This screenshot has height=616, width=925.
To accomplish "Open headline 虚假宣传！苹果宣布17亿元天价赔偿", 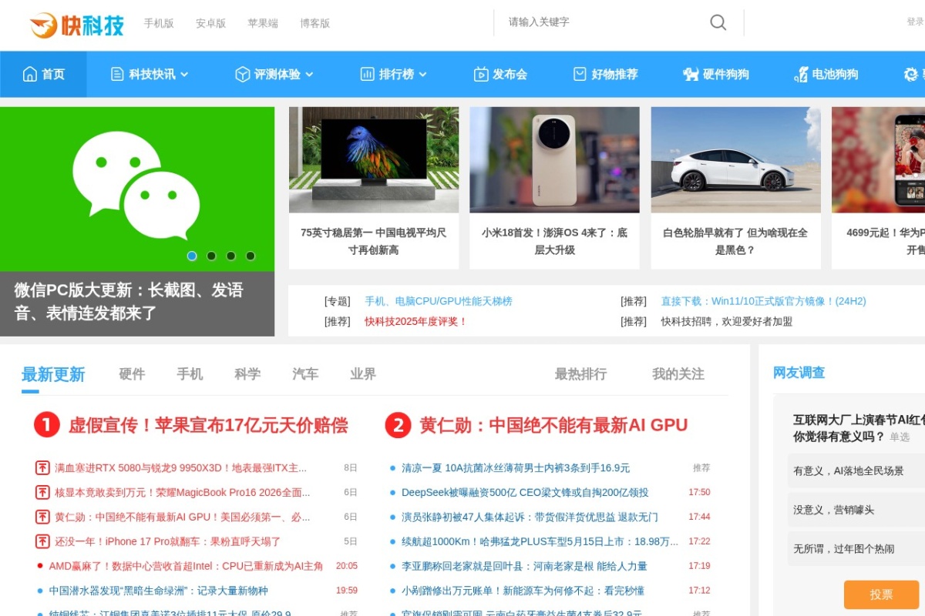I will coord(208,425).
